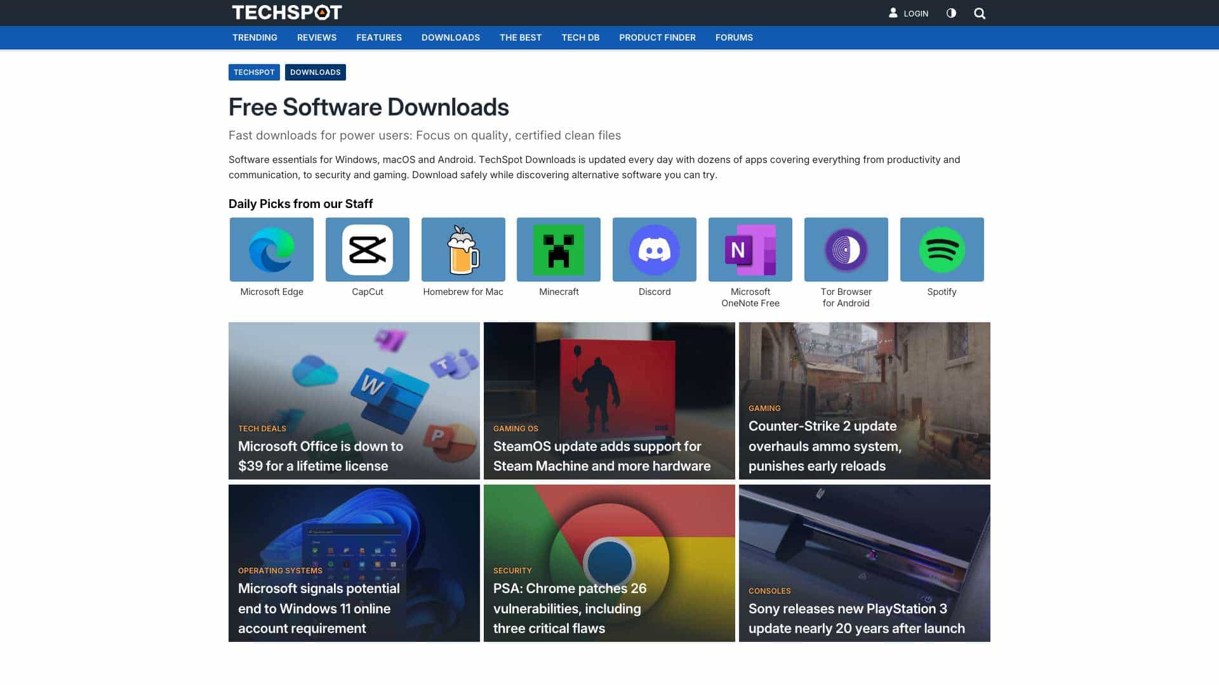
Task: Open the Product Finder page
Action: pos(657,37)
